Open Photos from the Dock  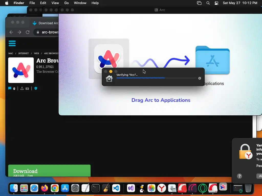click(x=151, y=188)
